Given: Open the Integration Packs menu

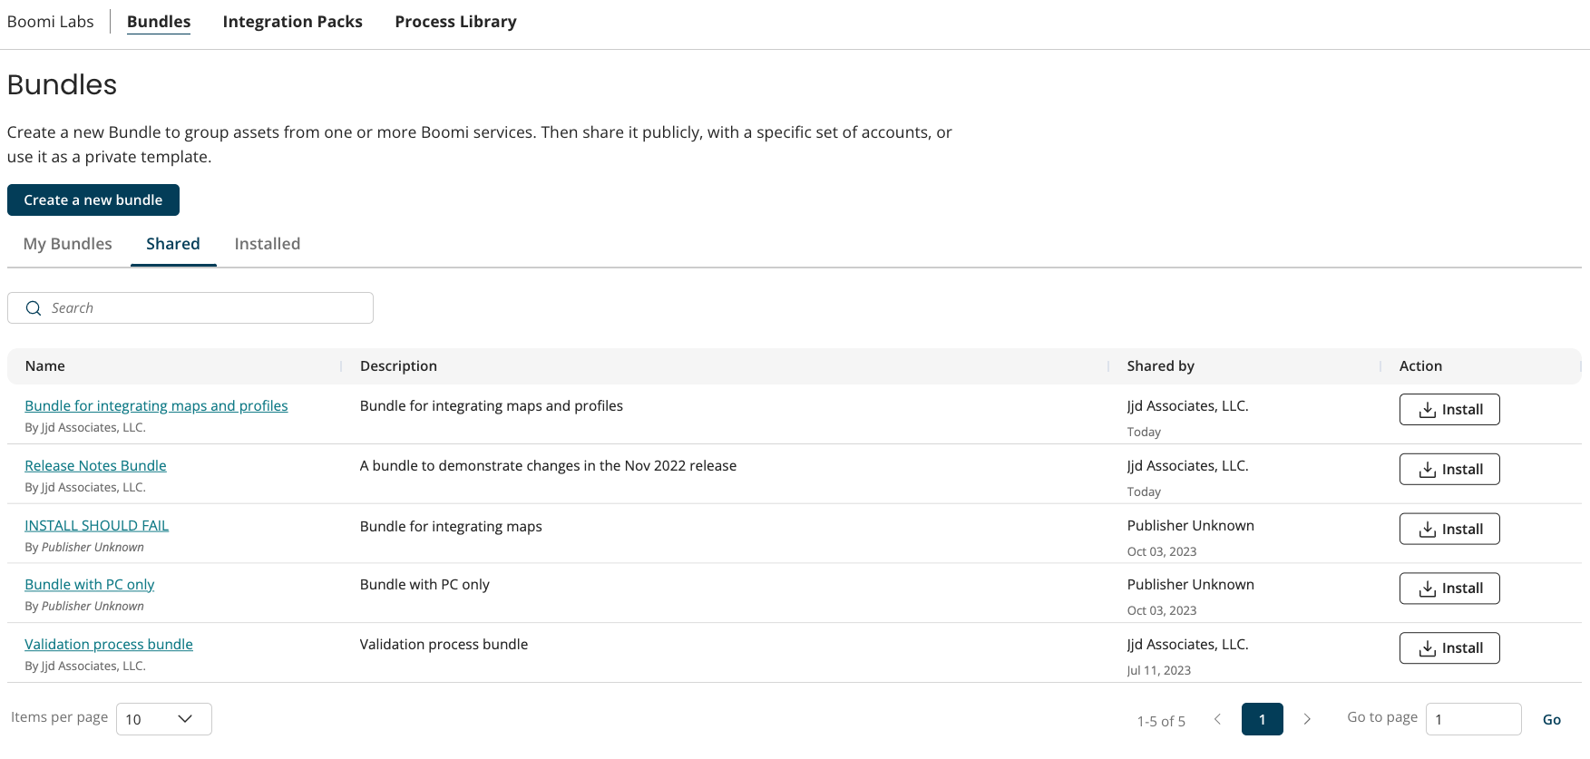Looking at the screenshot, I should click(x=292, y=22).
